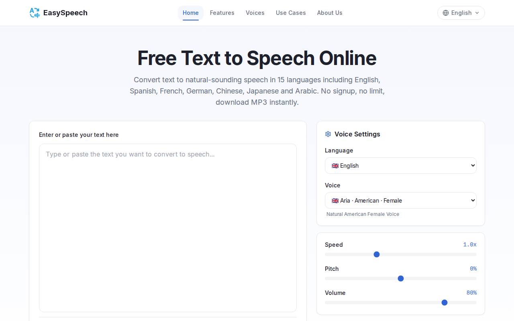
Task: Click the 'Voice Settings' title text
Action: click(357, 134)
